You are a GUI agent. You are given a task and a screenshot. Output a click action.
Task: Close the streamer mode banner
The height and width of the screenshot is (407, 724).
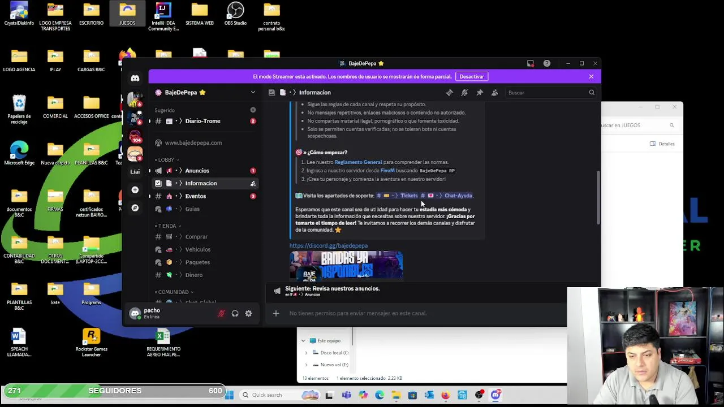[591, 76]
